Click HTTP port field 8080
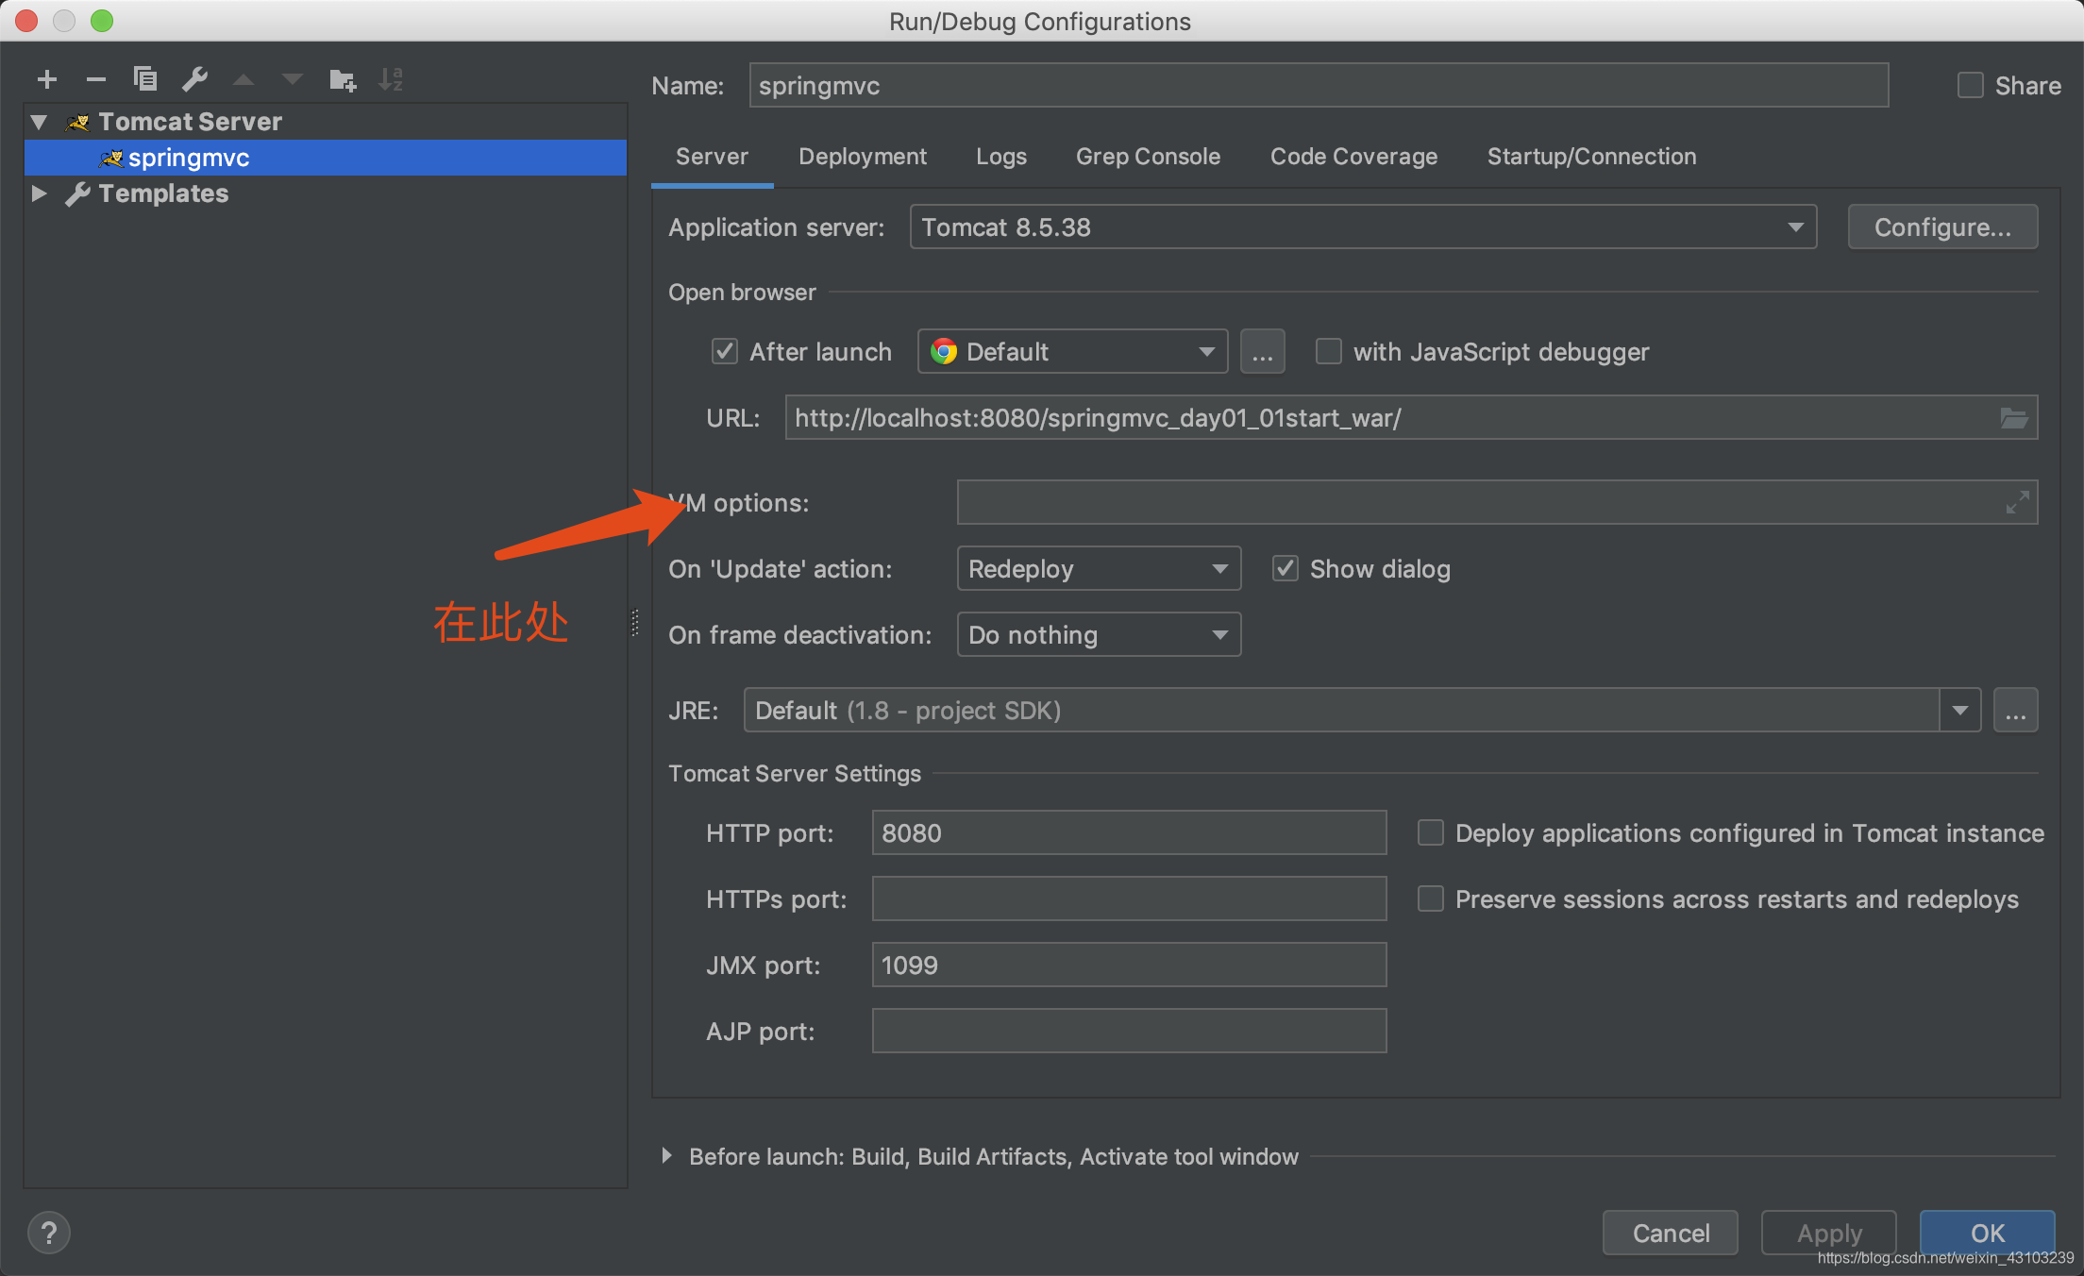This screenshot has width=2084, height=1276. click(1129, 832)
